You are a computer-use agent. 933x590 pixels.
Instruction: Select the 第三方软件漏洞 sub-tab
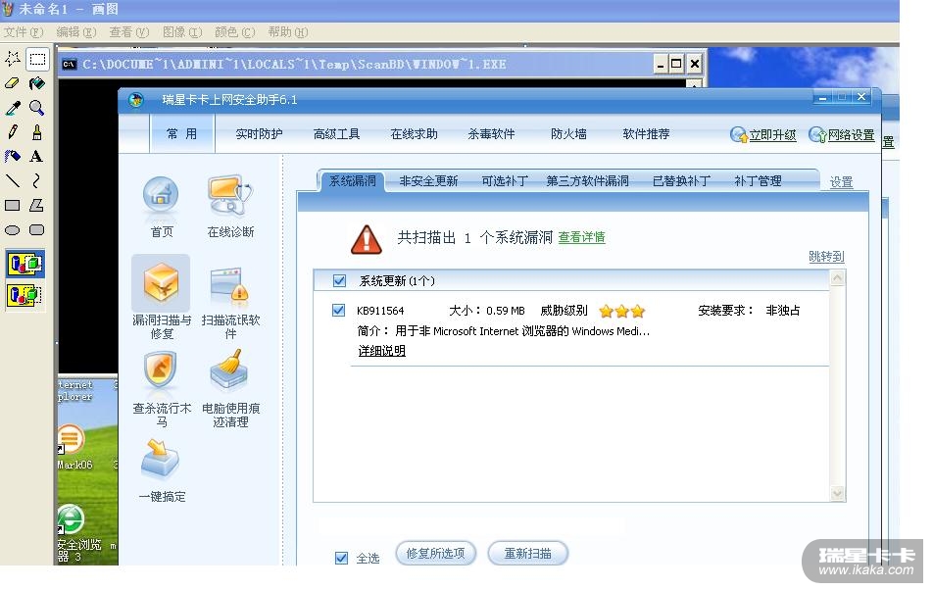coord(588,180)
